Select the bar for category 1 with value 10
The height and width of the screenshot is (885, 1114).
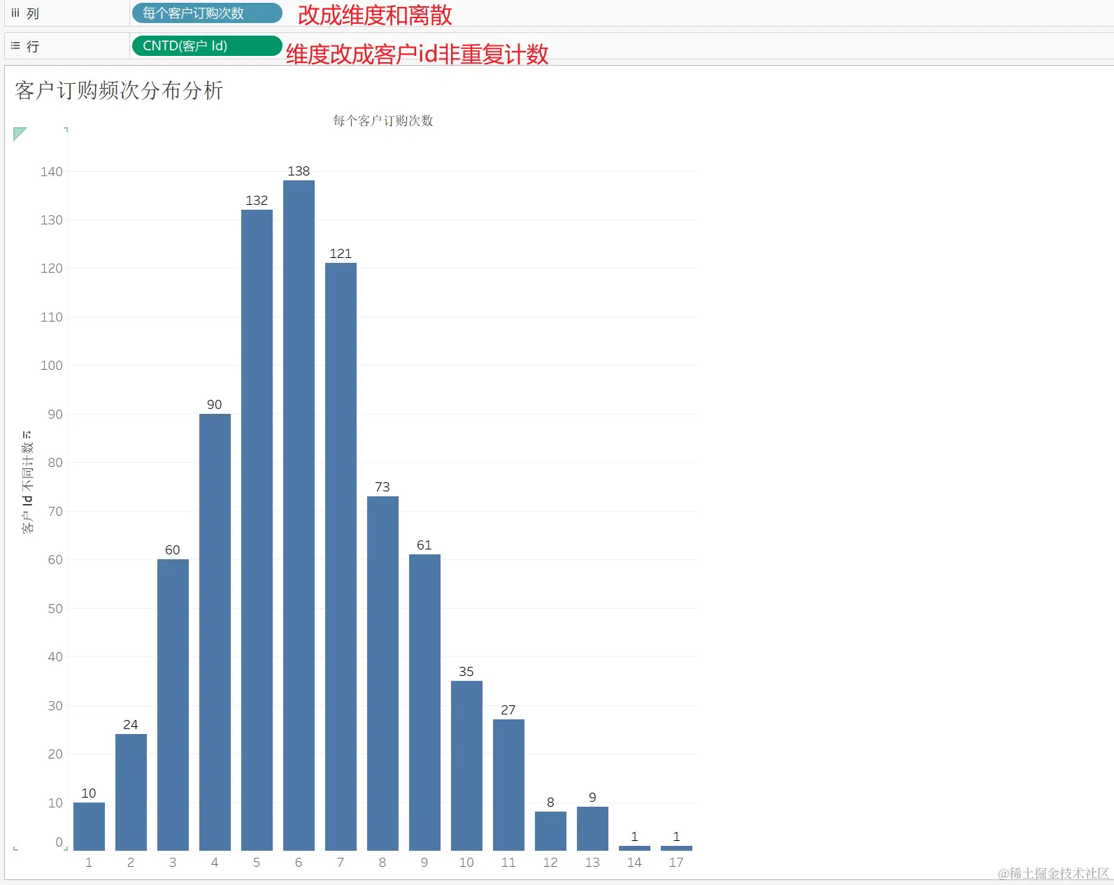coord(89,826)
